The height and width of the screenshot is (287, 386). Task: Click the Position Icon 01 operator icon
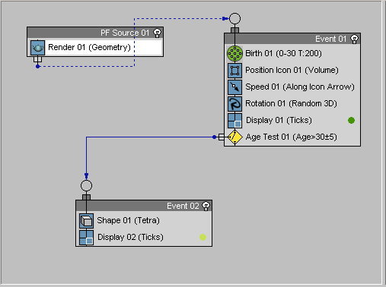234,71
